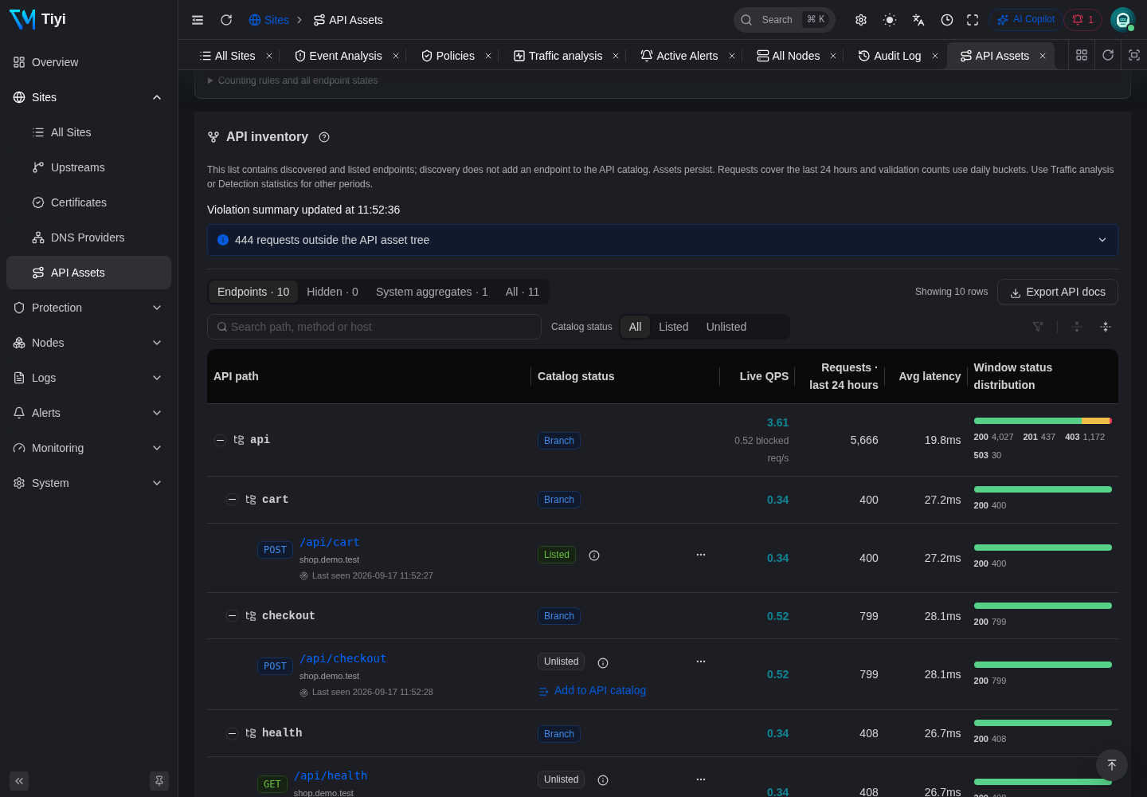The height and width of the screenshot is (797, 1147).
Task: Reload current tab icon in tab bar
Action: (1108, 55)
